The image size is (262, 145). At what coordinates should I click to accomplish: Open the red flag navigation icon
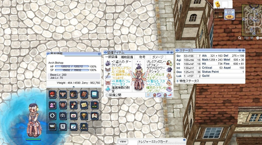[94, 105]
